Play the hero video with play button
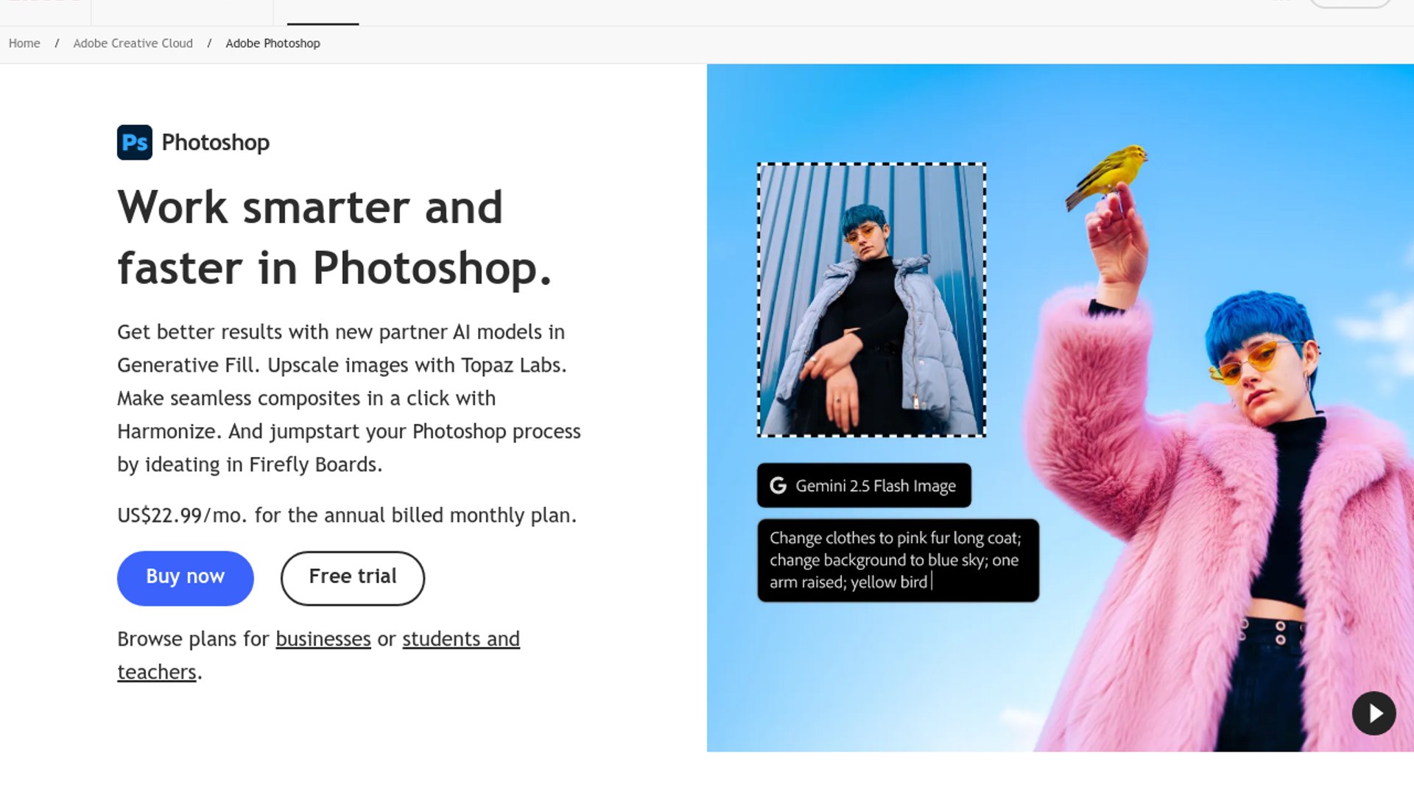Screen dimensions: 1414x795 click(x=1373, y=713)
